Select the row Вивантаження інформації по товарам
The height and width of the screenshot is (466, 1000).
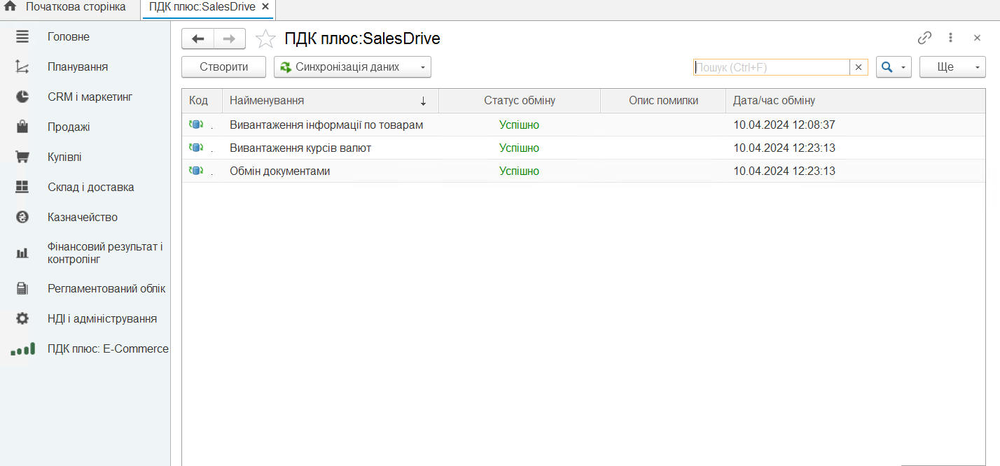(583, 125)
